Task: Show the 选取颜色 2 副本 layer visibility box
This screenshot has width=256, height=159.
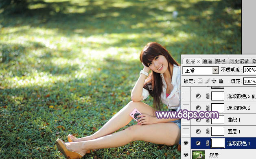Action: (186, 96)
